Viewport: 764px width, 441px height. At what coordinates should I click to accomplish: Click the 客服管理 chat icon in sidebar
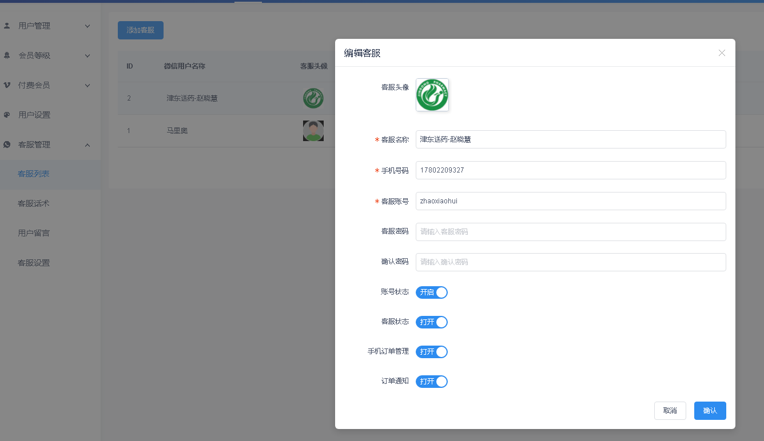pyautogui.click(x=7, y=145)
